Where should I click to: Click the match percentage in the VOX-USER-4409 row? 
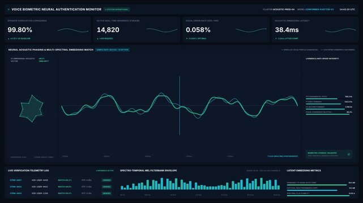click(65, 180)
